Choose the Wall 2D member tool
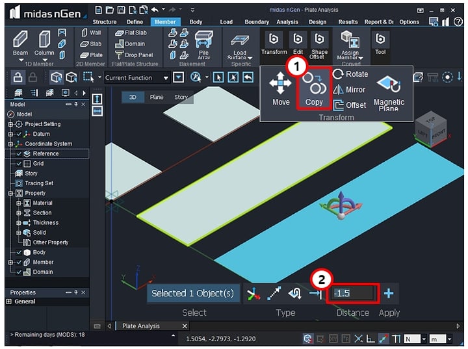Image resolution: width=468 pixels, height=349 pixels. (91, 32)
